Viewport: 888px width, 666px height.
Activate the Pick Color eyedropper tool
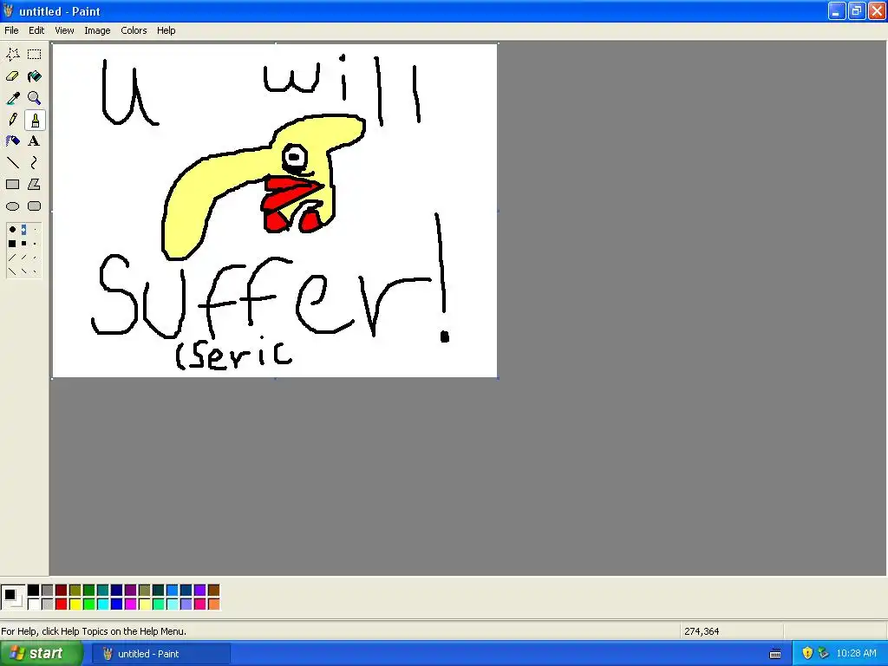pos(12,98)
